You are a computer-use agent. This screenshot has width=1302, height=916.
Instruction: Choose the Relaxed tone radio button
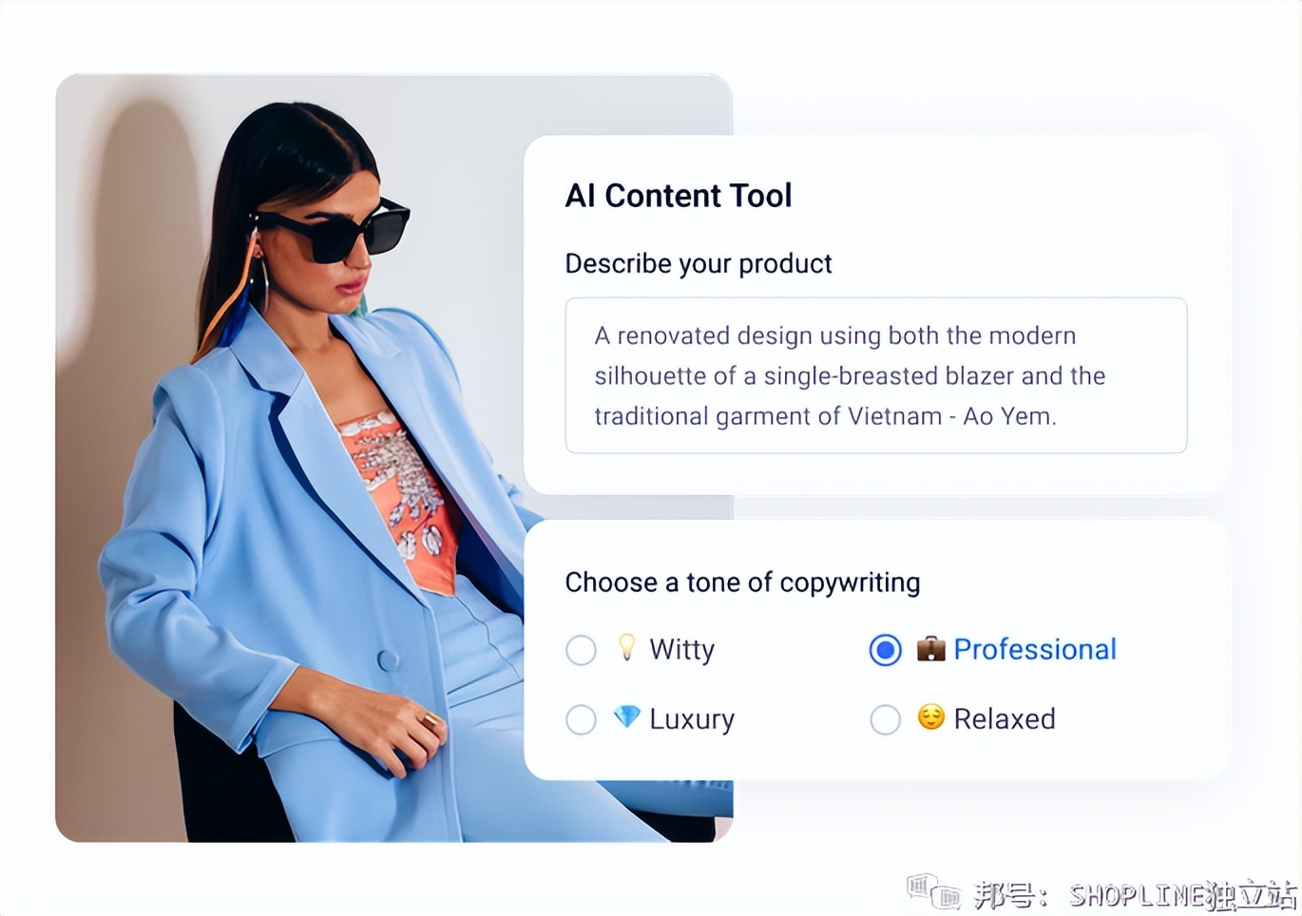click(885, 719)
